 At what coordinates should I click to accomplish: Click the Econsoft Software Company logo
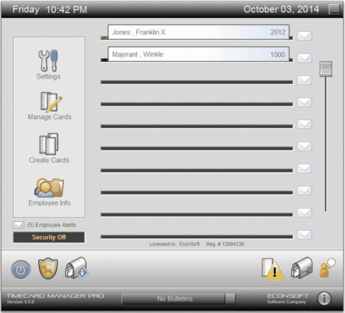[x=288, y=299]
